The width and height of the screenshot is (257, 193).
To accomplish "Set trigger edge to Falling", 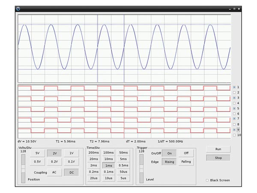I will [x=186, y=162].
